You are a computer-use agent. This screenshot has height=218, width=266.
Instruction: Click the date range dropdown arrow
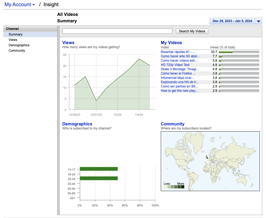tap(258, 21)
